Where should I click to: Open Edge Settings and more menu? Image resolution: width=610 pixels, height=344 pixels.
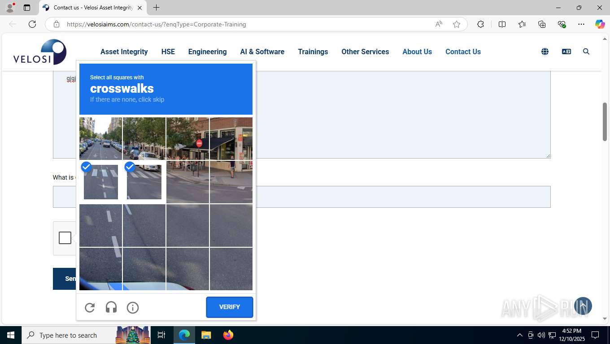point(581,24)
